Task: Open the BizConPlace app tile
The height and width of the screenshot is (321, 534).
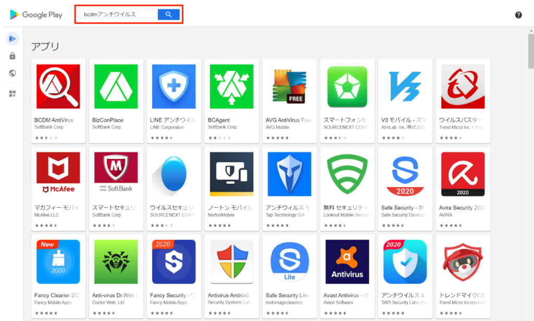Action: tap(116, 99)
